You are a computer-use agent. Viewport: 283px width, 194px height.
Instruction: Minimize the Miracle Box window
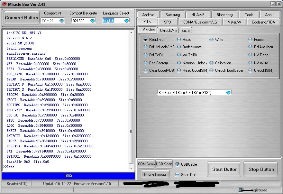pos(273,4)
